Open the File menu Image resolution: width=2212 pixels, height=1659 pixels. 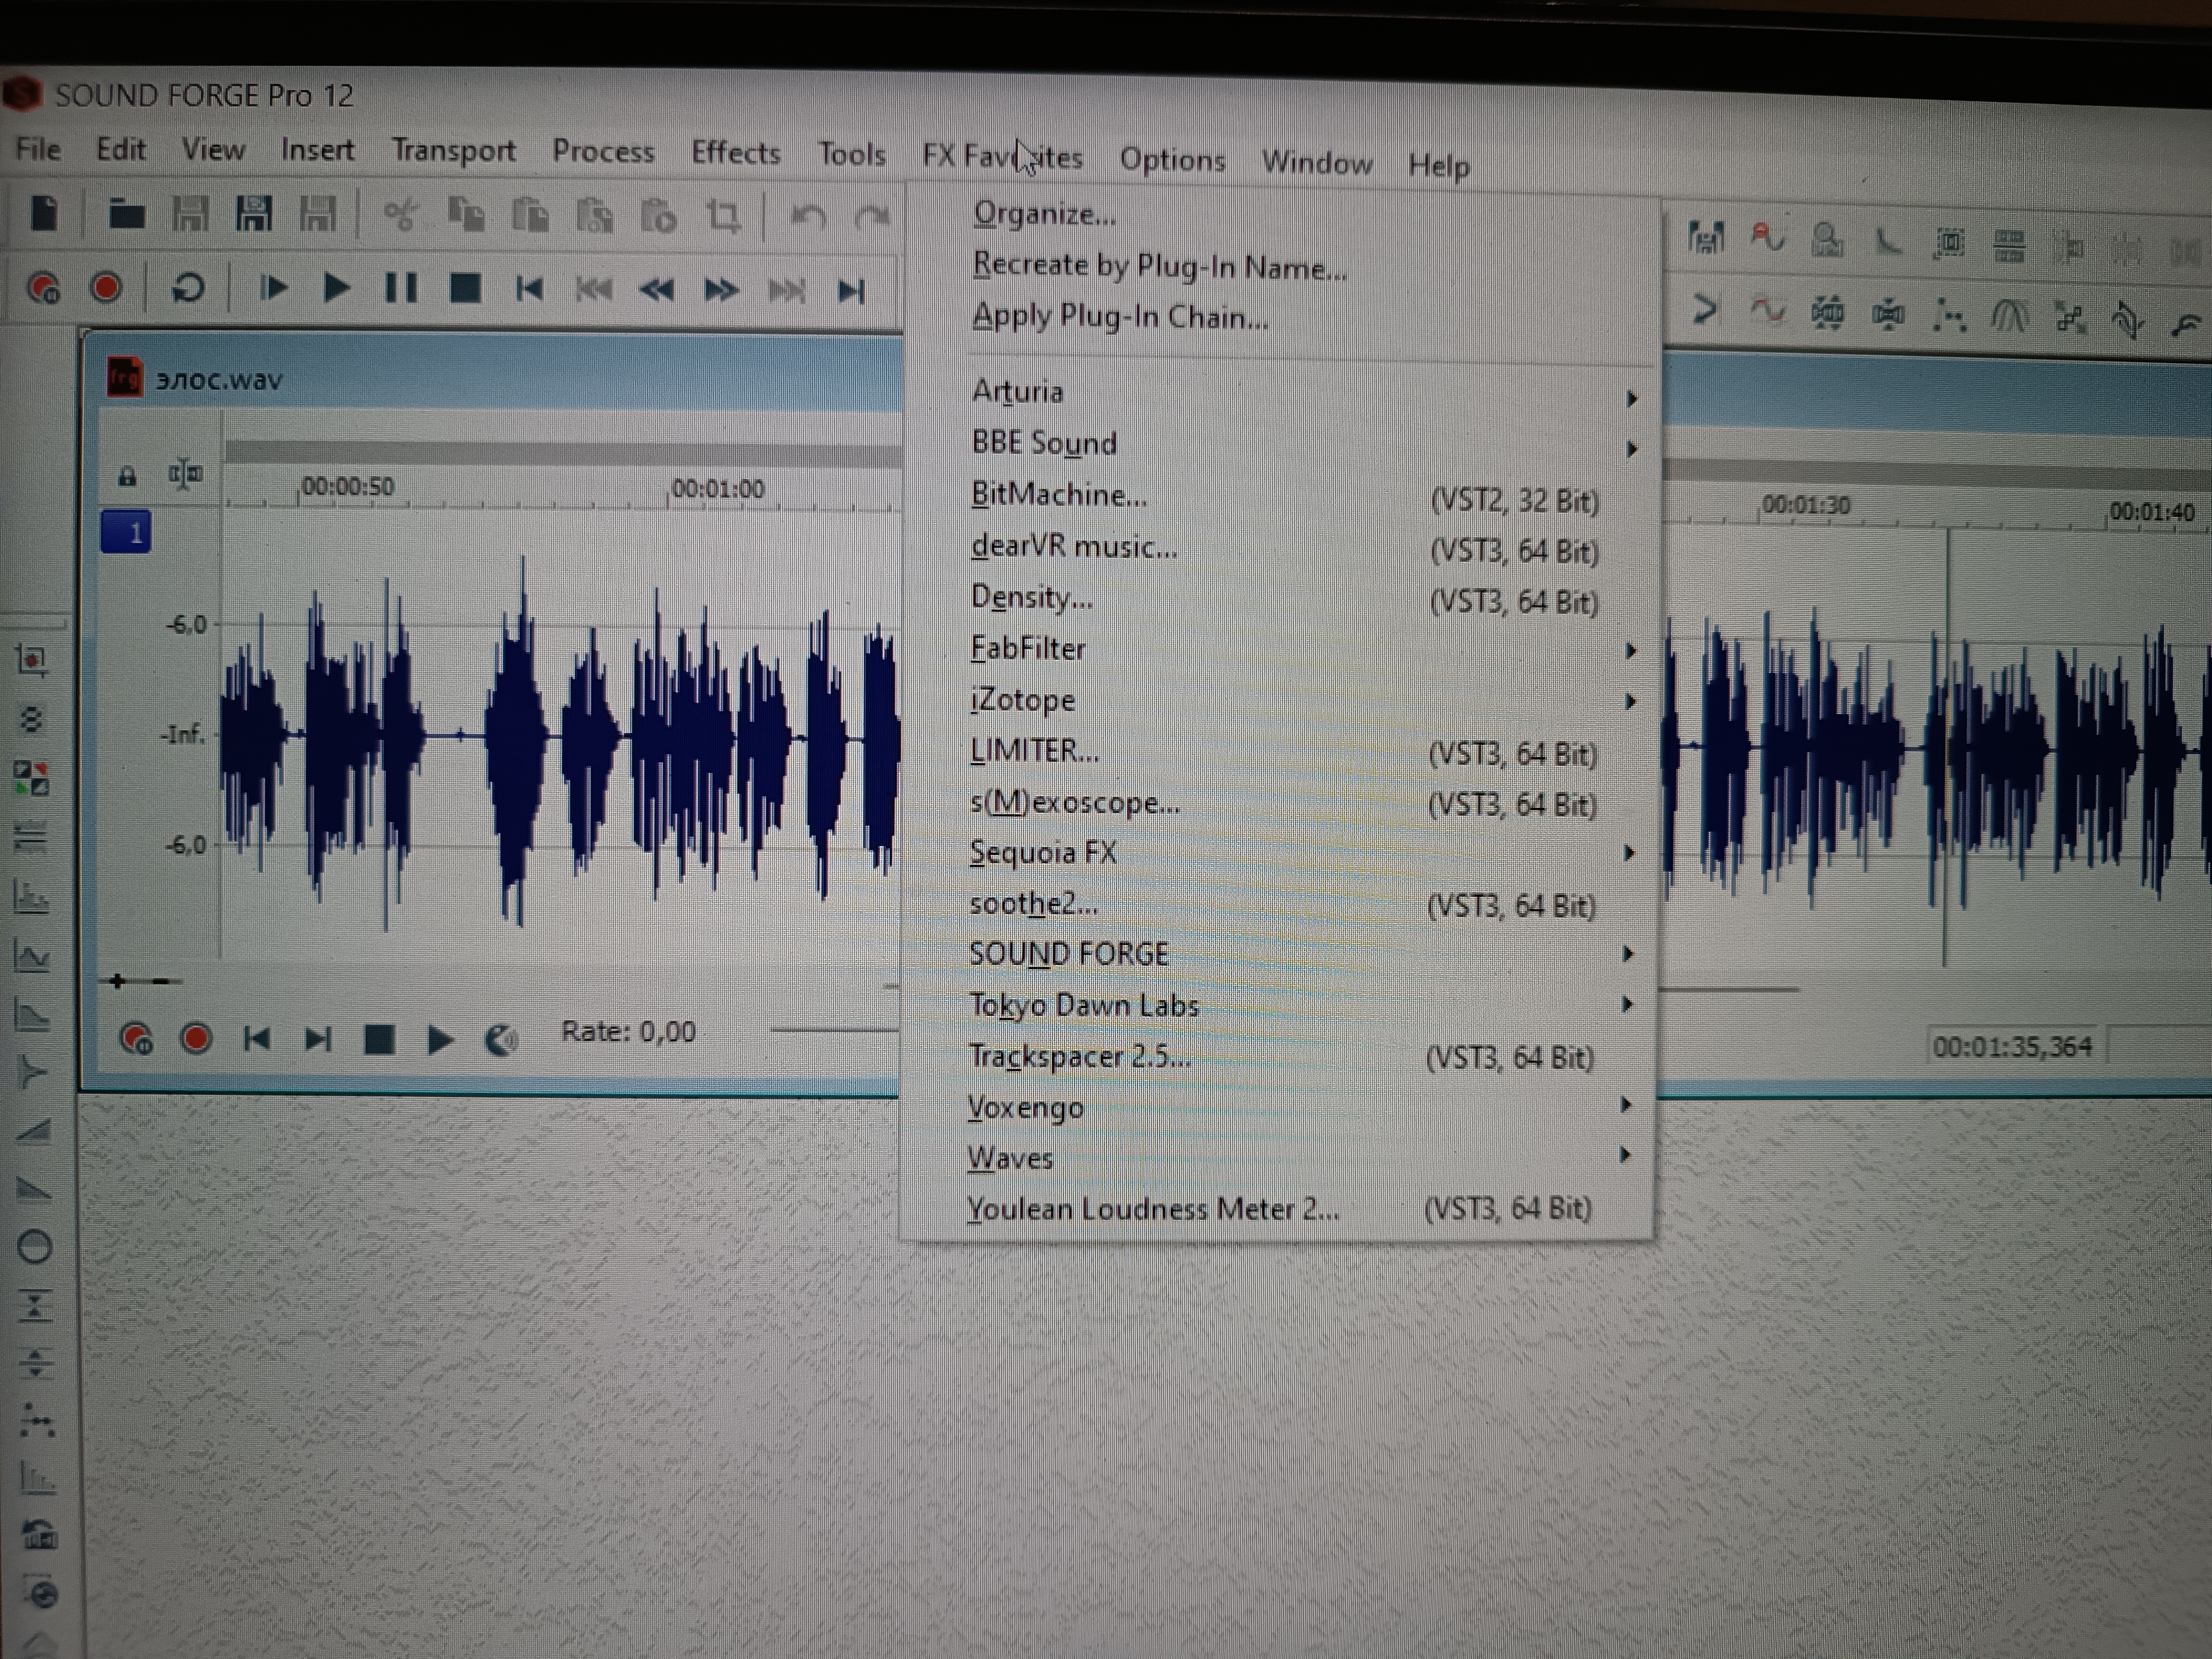click(x=38, y=149)
